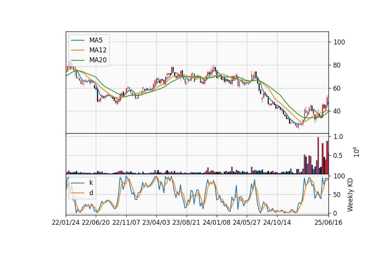Click the 25/06/16 date tick label
Screen dimensions: 365x262
(x=328, y=223)
